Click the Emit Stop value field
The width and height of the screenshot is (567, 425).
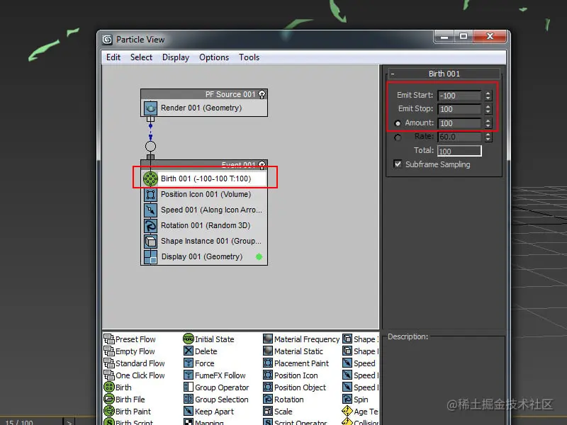point(459,109)
